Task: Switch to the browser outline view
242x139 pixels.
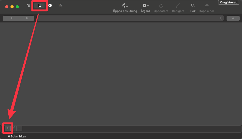Action: coord(29,5)
